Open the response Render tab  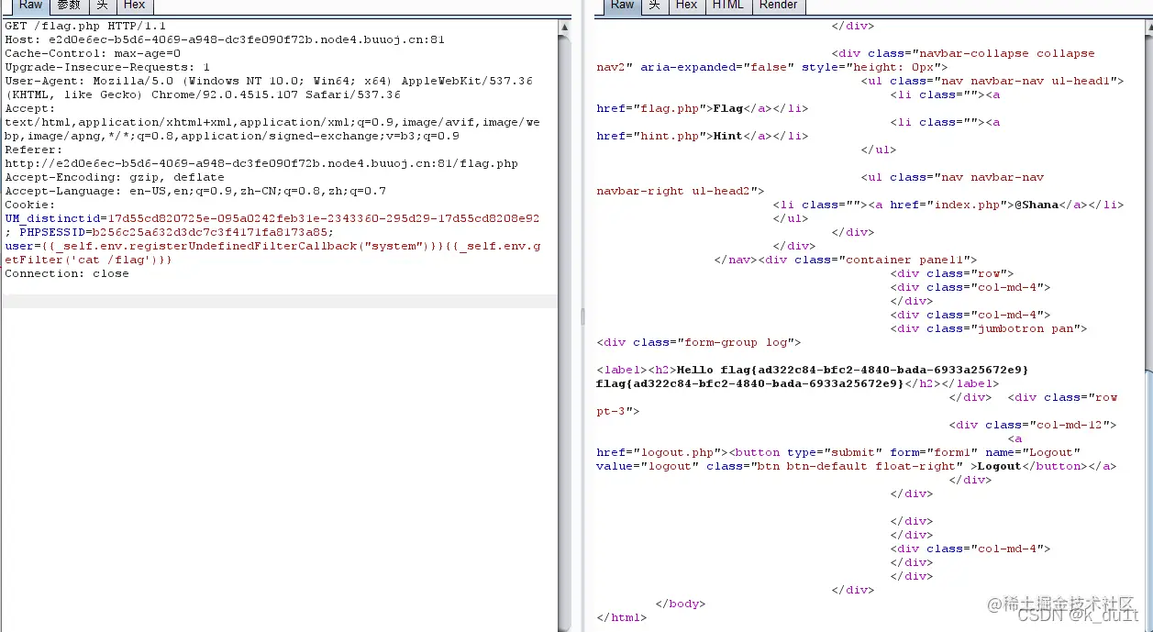tap(779, 6)
